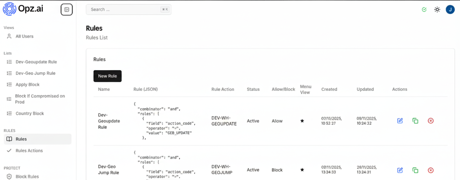Image resolution: width=460 pixels, height=180 pixels.
Task: Toggle Menu View star for Dev-Geoupdate Rule
Action: click(302, 121)
